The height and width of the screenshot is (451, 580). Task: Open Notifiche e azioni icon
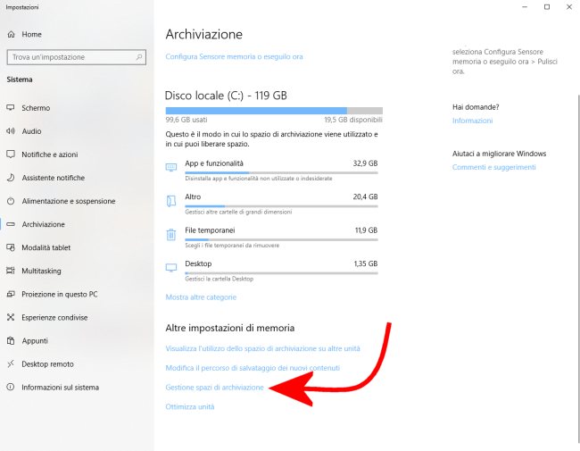pos(11,155)
